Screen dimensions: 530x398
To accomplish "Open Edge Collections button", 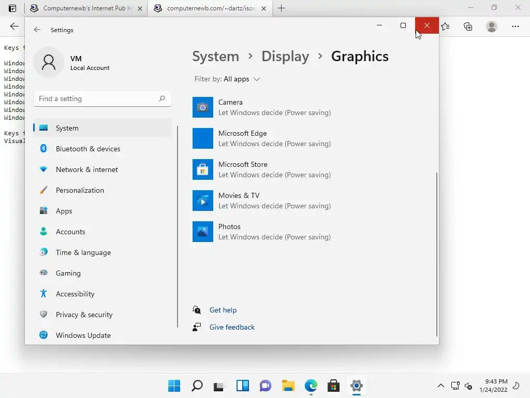I will point(468,26).
